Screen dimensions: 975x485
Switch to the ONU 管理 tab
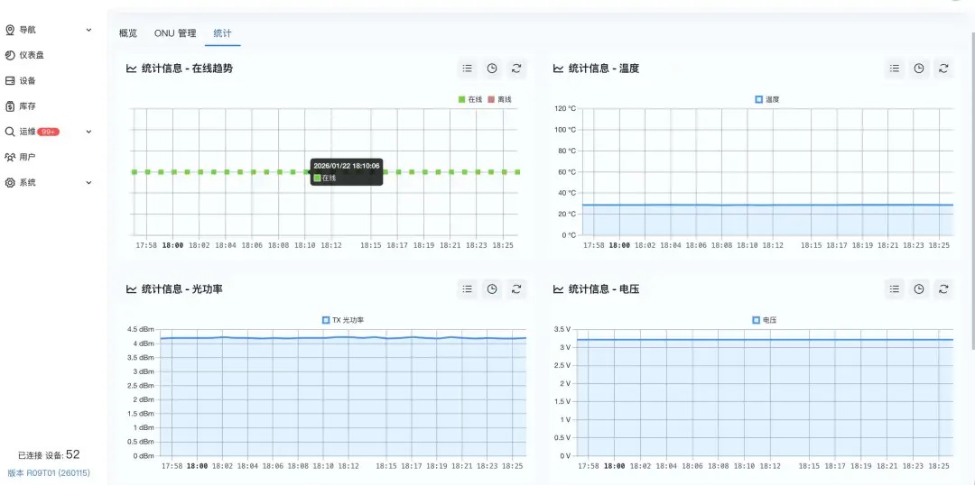(x=175, y=33)
